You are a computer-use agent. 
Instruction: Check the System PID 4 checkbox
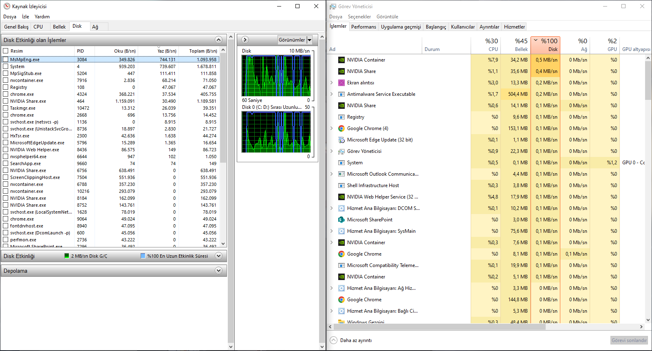click(6, 66)
